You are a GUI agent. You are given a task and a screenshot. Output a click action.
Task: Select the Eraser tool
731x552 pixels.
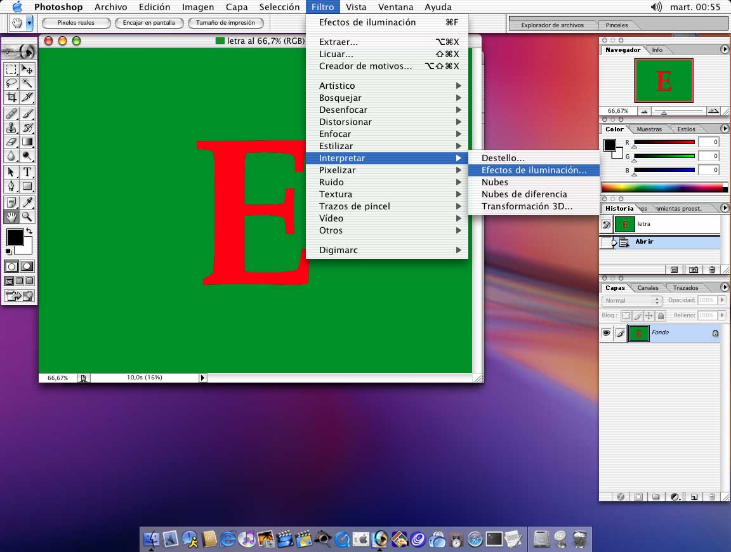(x=11, y=141)
